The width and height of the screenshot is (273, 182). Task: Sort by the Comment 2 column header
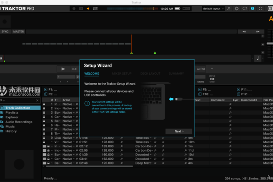[x=249, y=100]
